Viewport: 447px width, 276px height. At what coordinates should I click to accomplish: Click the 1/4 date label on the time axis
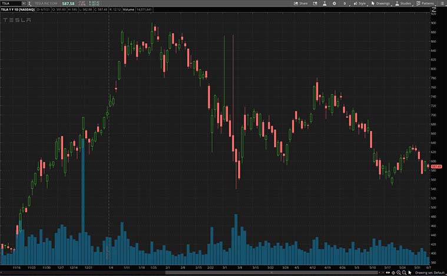111,267
